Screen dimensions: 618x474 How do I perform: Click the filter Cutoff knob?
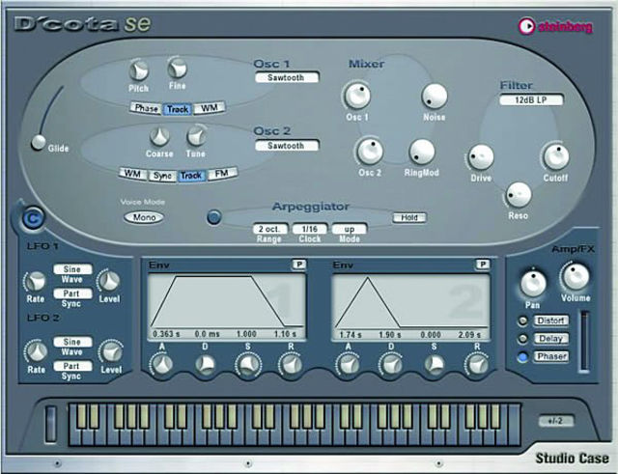[x=556, y=156]
